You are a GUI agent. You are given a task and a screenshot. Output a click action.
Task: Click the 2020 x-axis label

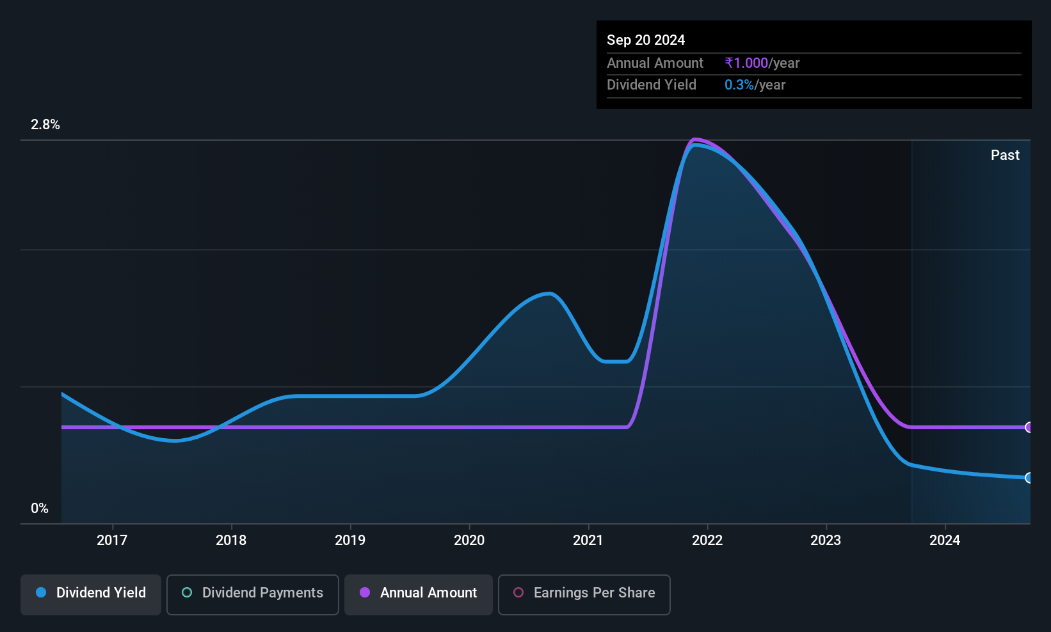(x=469, y=541)
